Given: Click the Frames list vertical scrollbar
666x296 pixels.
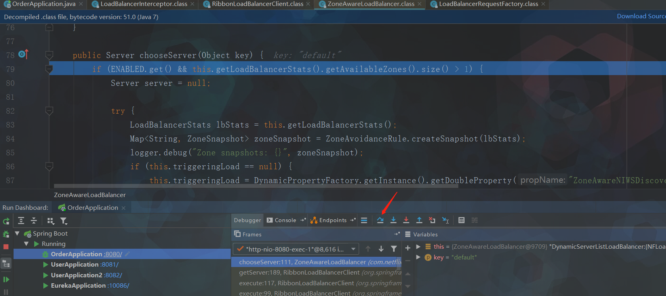Looking at the screenshot, I should click(x=399, y=263).
